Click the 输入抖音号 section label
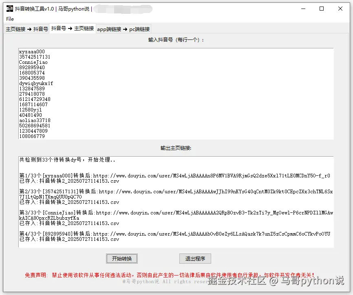 (x=176, y=39)
